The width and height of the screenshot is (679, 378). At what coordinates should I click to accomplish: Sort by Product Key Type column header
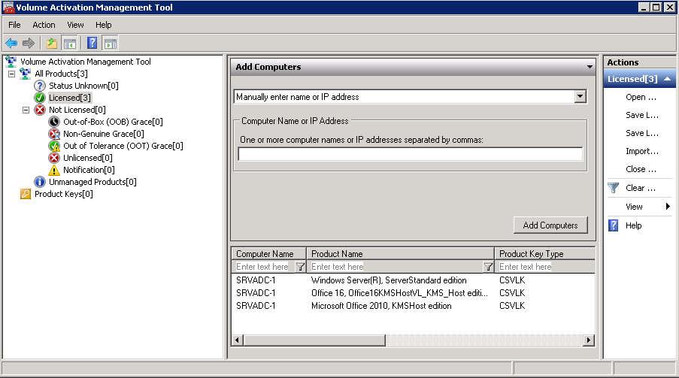pyautogui.click(x=545, y=254)
